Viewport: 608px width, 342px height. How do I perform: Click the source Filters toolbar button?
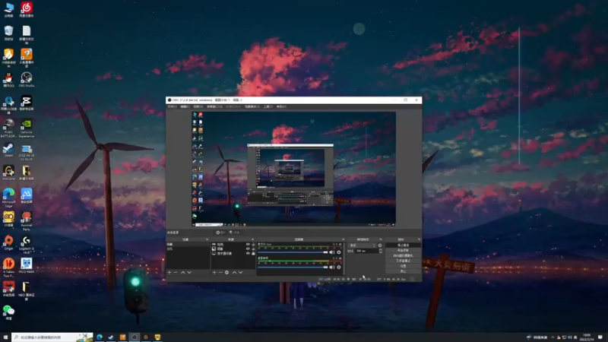coord(235,233)
